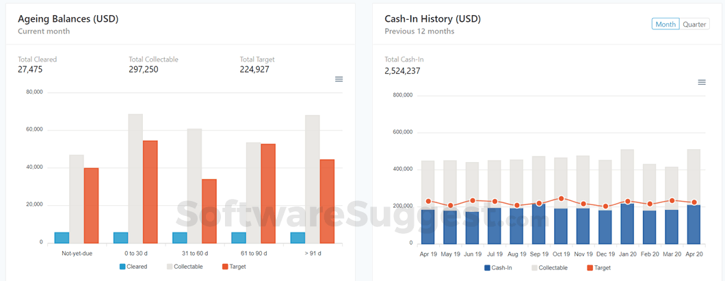The width and height of the screenshot is (725, 281).
Task: Click the blue Cleared bar for Not-yet-due
Action: coord(62,237)
